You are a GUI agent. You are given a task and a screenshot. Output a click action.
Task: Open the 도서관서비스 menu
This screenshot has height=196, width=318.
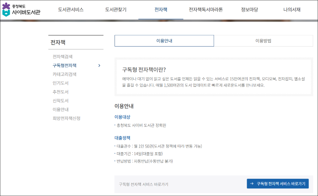pyautogui.click(x=71, y=10)
